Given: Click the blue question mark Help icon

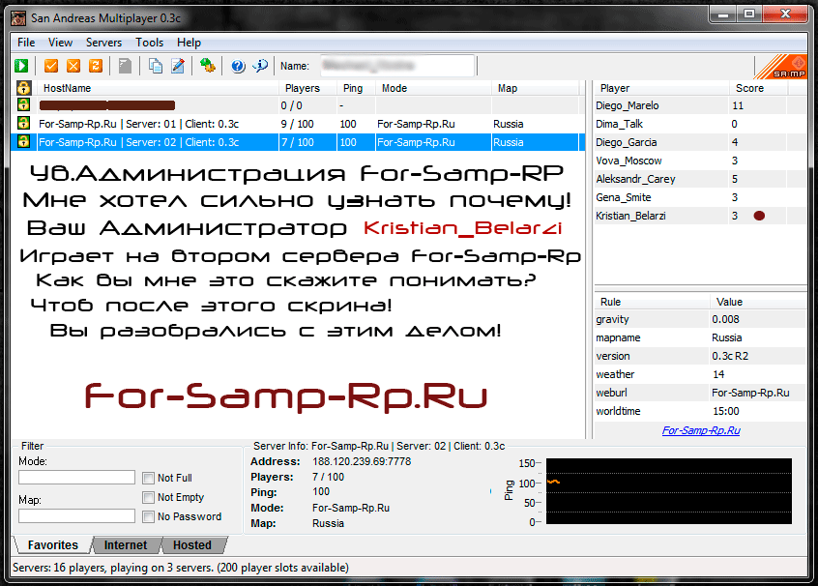Looking at the screenshot, I should [238, 66].
